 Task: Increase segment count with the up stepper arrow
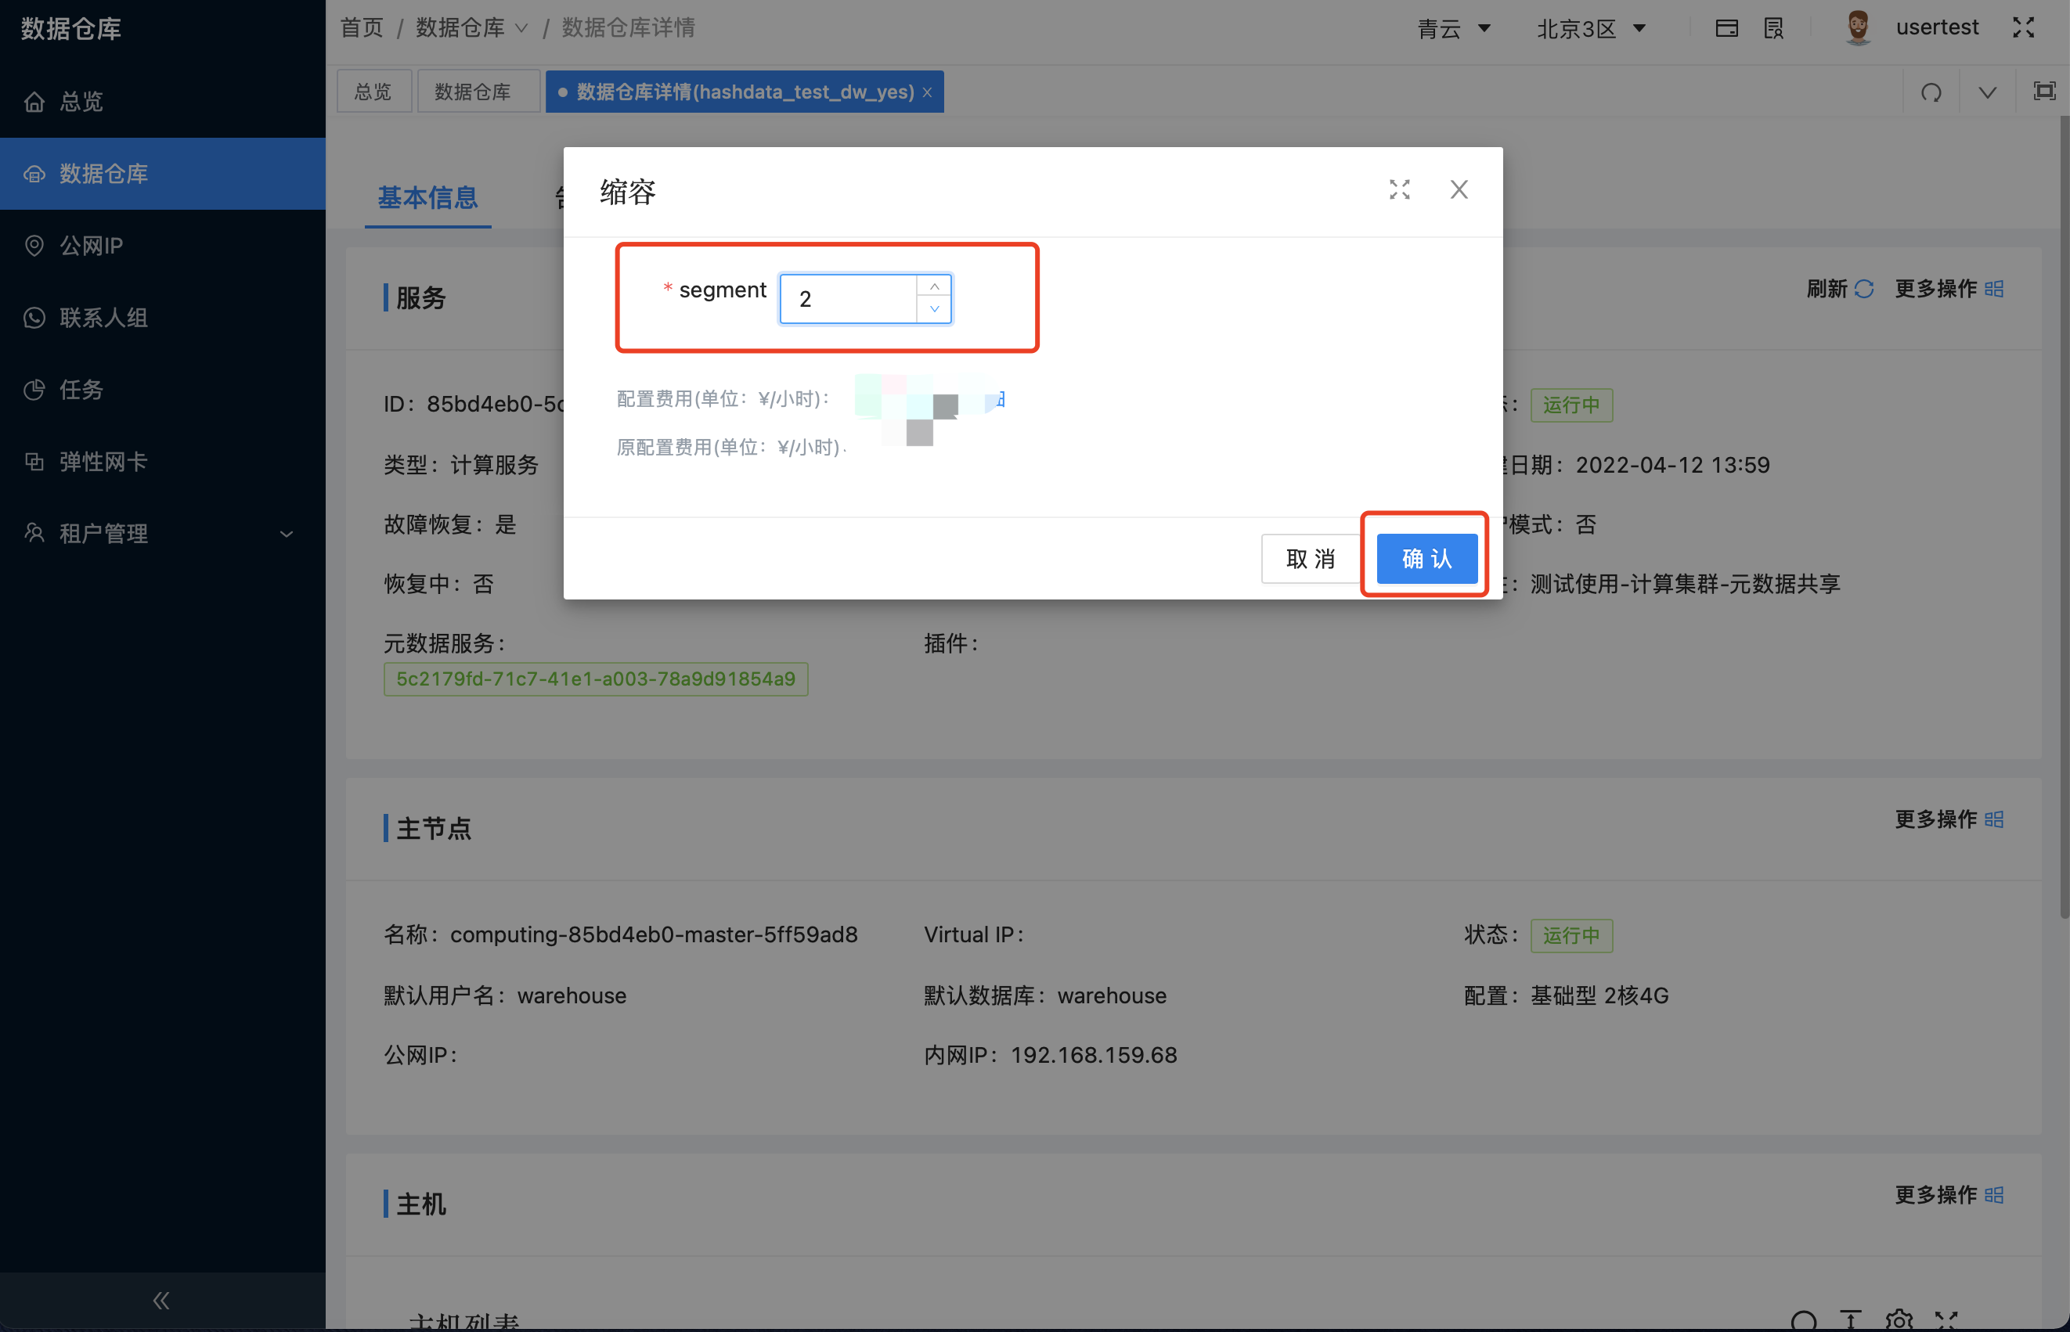934,286
